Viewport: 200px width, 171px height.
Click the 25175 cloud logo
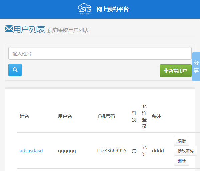(x=84, y=9)
